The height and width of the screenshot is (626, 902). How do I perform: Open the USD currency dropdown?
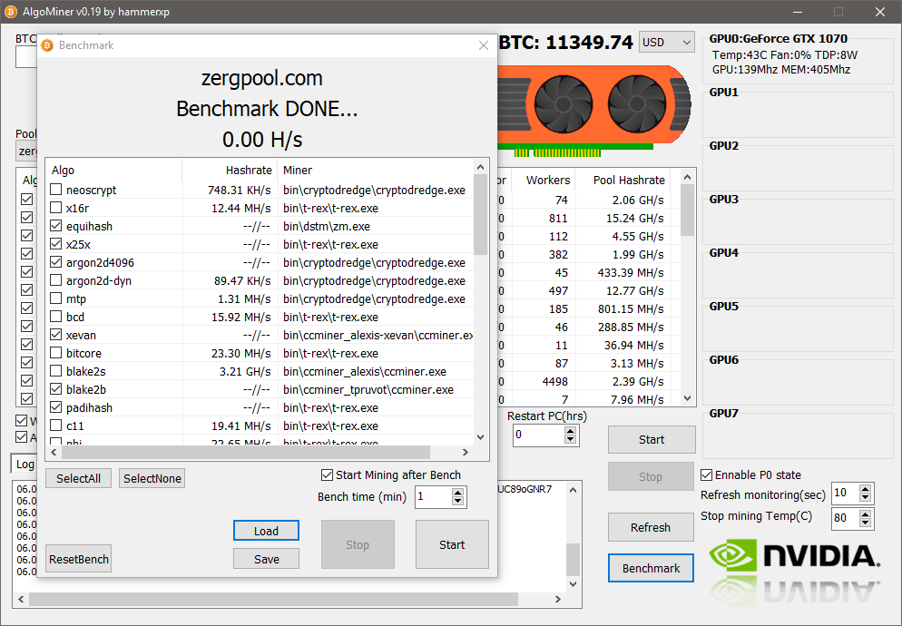point(667,43)
